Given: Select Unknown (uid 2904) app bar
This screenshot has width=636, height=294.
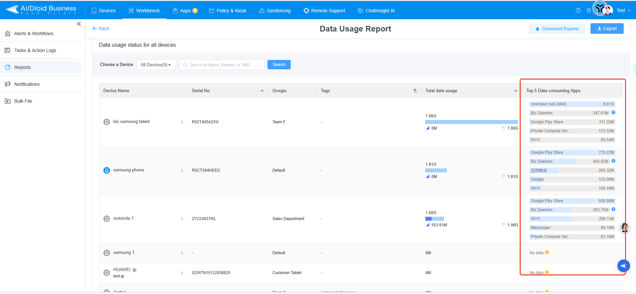Looking at the screenshot, I should pyautogui.click(x=572, y=104).
